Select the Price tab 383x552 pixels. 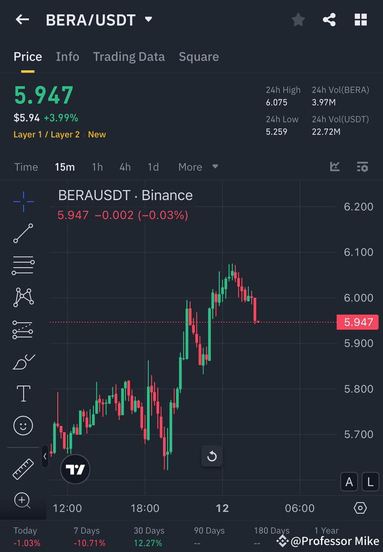coord(28,57)
